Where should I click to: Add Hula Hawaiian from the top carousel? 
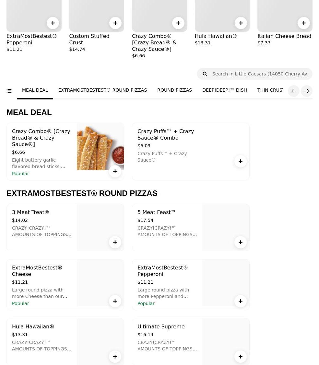point(241,23)
